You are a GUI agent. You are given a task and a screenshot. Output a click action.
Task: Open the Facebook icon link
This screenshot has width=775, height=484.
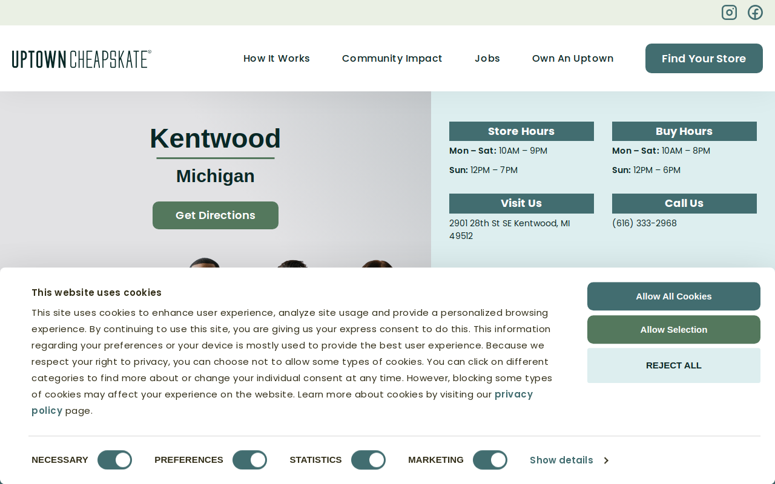(x=755, y=12)
